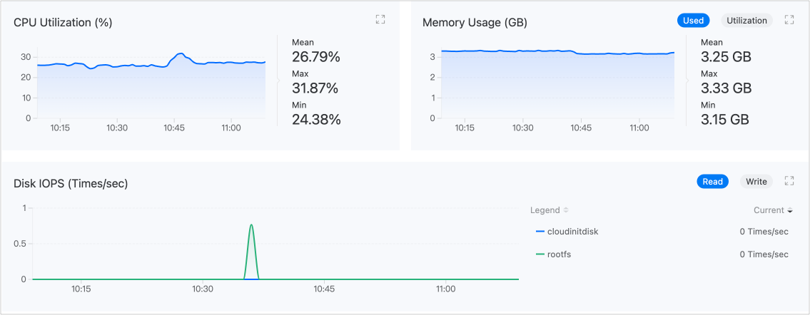This screenshot has height=315, width=810.
Task: Click the CPU chart peak near 10:45
Action: 181,53
